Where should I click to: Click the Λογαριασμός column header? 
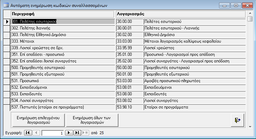click(180, 14)
